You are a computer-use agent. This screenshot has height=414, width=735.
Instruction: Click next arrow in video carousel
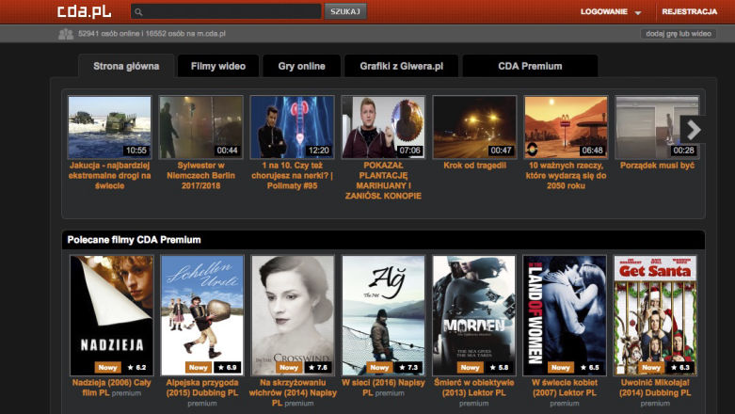(694, 130)
